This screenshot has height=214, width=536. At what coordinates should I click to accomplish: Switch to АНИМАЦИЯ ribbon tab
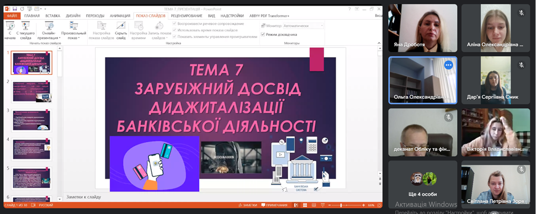tap(120, 15)
